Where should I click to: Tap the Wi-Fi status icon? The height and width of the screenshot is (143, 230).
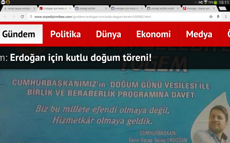205,2
